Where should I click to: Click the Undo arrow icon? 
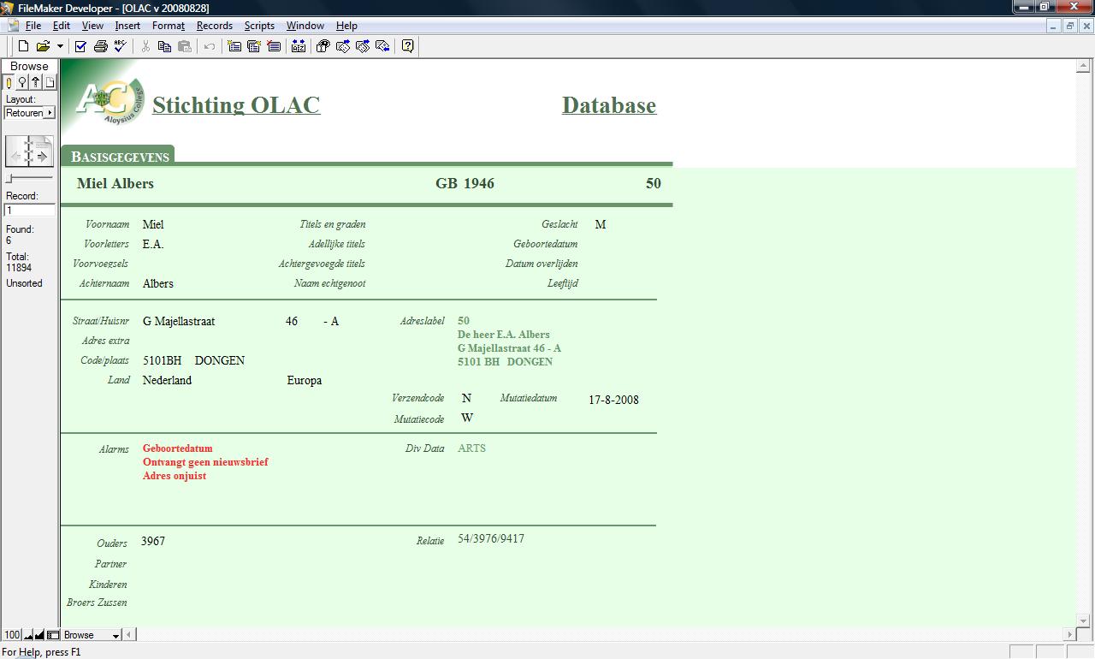click(209, 46)
